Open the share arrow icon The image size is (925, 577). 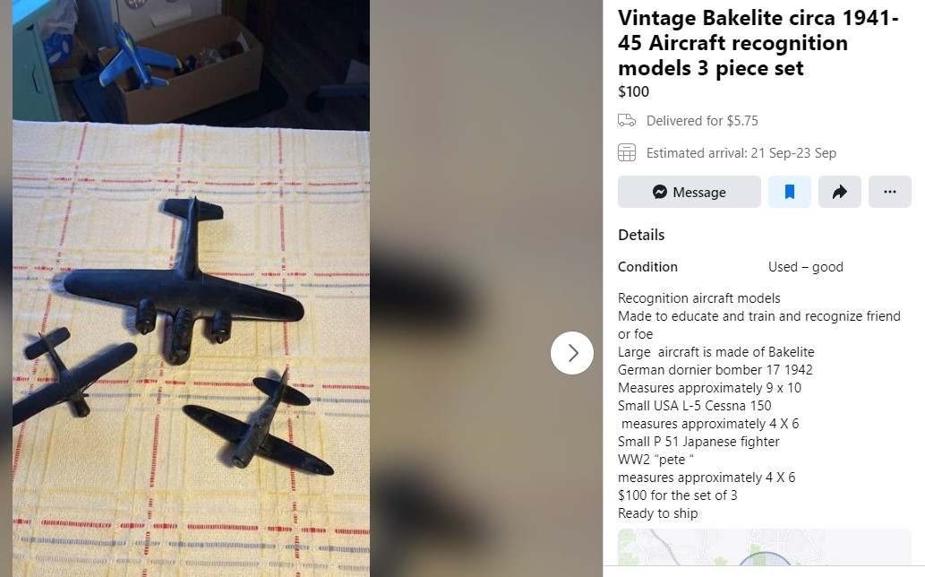[839, 192]
